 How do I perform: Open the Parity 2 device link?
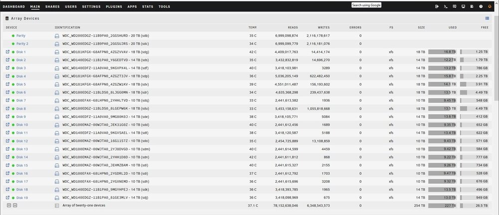[22, 44]
